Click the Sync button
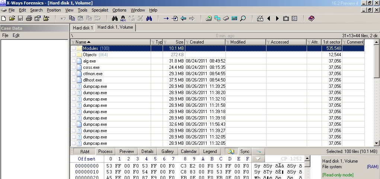This screenshot has width=380, height=179. click(x=245, y=151)
